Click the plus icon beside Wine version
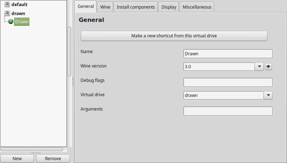The width and height of the screenshot is (287, 163). coord(268,66)
